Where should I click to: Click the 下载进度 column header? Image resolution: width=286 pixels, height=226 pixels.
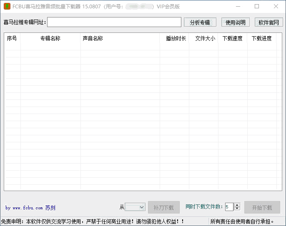262,38
